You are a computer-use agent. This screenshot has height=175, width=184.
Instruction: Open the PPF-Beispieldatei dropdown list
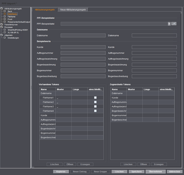(169, 24)
